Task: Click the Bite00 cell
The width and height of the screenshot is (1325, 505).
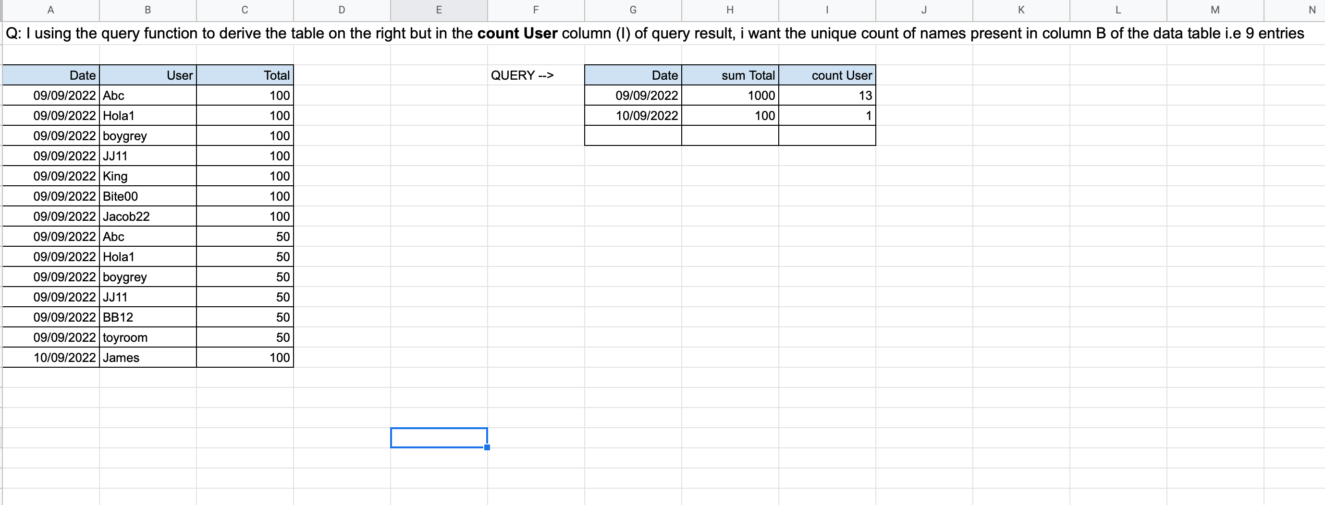Action: 147,196
